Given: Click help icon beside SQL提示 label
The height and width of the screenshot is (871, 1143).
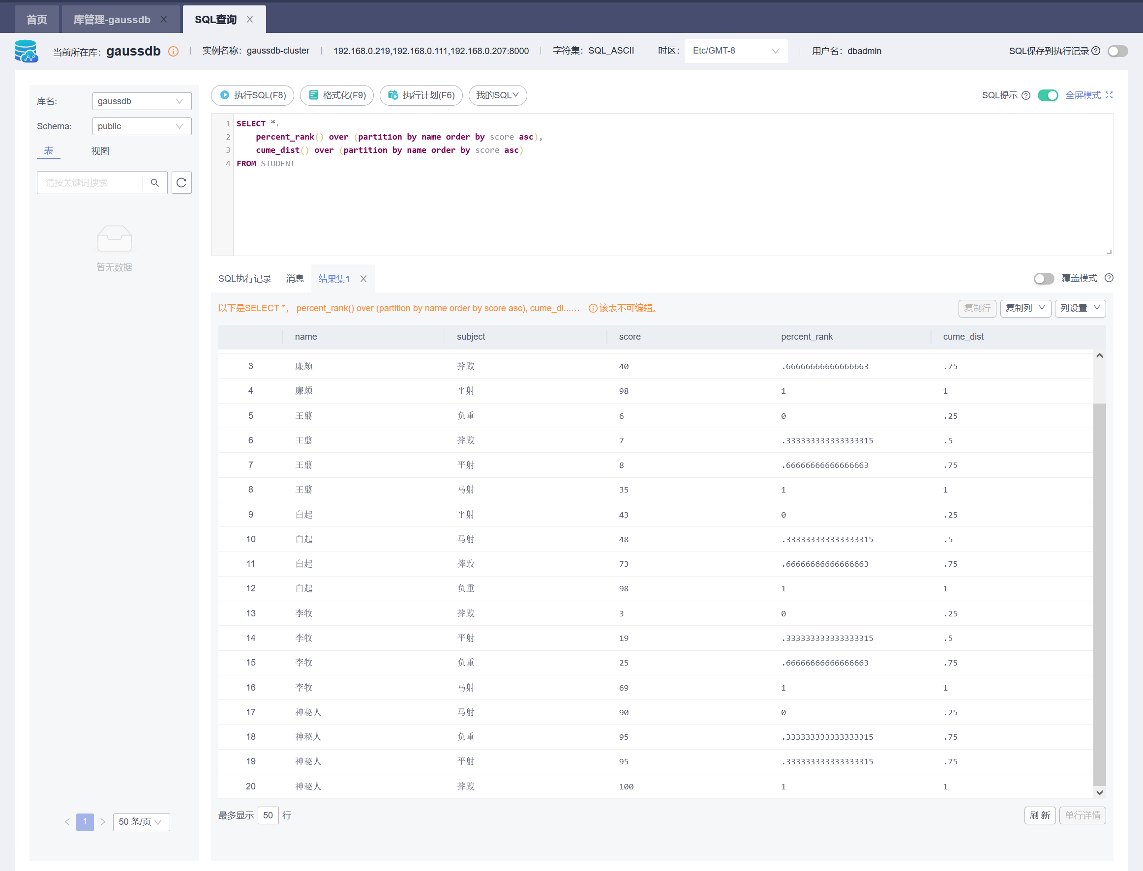Looking at the screenshot, I should (1026, 95).
